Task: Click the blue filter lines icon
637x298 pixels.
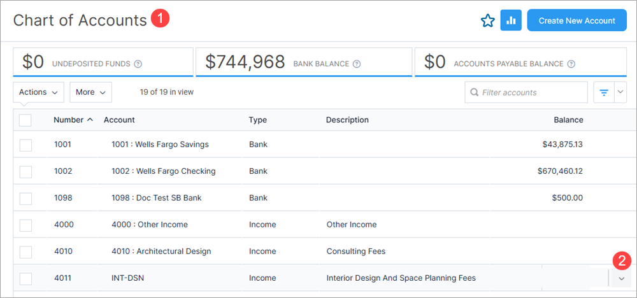Action: pyautogui.click(x=604, y=92)
